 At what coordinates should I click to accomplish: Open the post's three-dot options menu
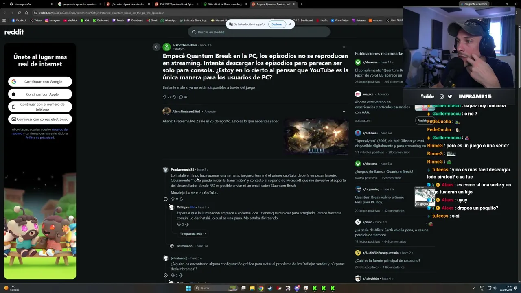(x=345, y=47)
